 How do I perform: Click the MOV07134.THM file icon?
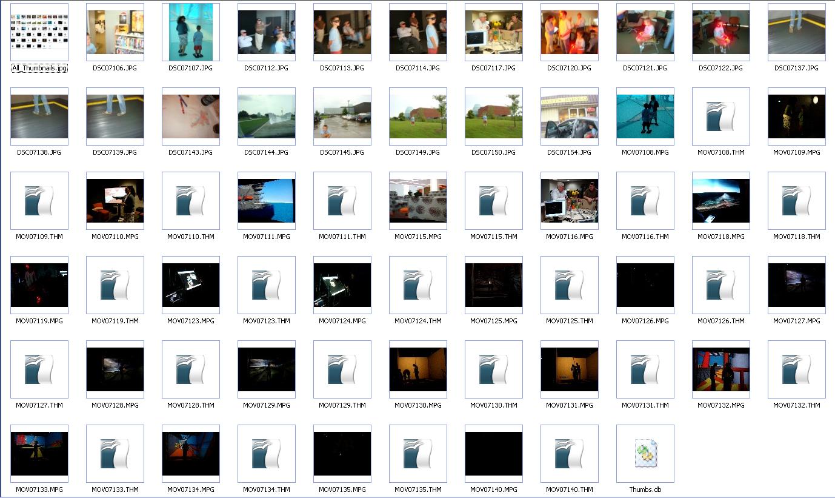click(267, 454)
